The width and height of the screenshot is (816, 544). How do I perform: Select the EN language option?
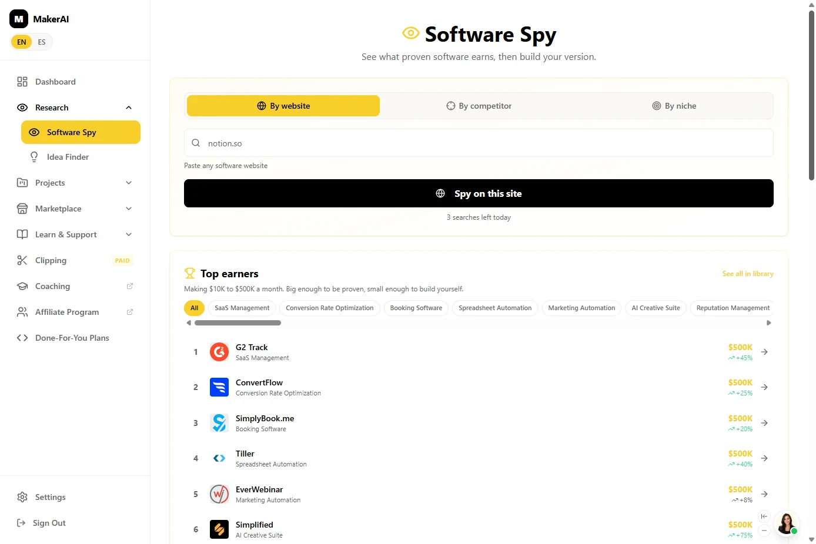pos(22,42)
